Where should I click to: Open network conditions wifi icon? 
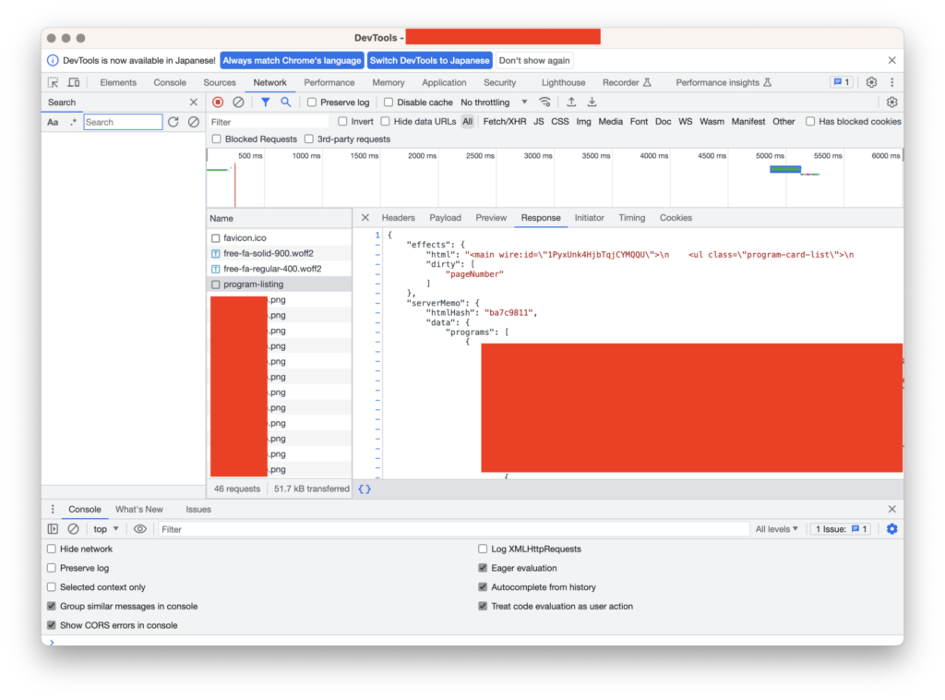pyautogui.click(x=545, y=103)
